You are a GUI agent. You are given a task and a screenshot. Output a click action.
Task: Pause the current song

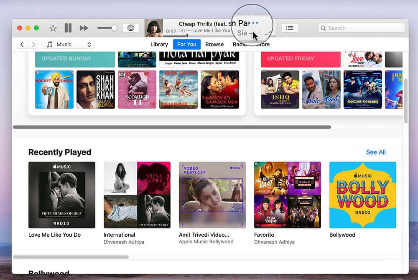68,28
